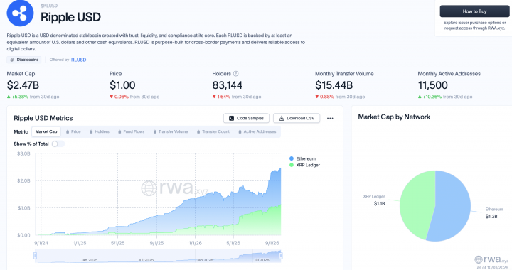Select the Market Cap metric tab
Viewport: 512px width, 270px height.
pos(46,131)
